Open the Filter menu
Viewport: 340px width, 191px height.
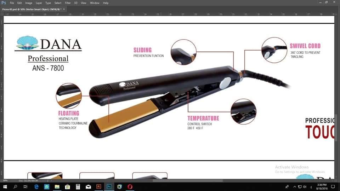[68, 3]
